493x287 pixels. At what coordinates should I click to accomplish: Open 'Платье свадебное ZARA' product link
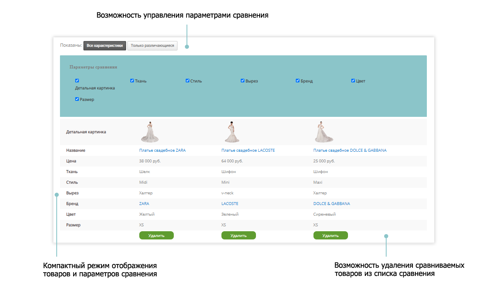(162, 150)
